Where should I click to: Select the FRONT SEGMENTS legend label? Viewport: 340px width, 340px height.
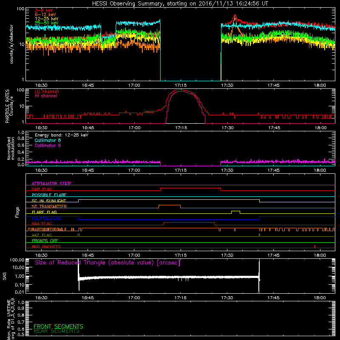coord(58,326)
